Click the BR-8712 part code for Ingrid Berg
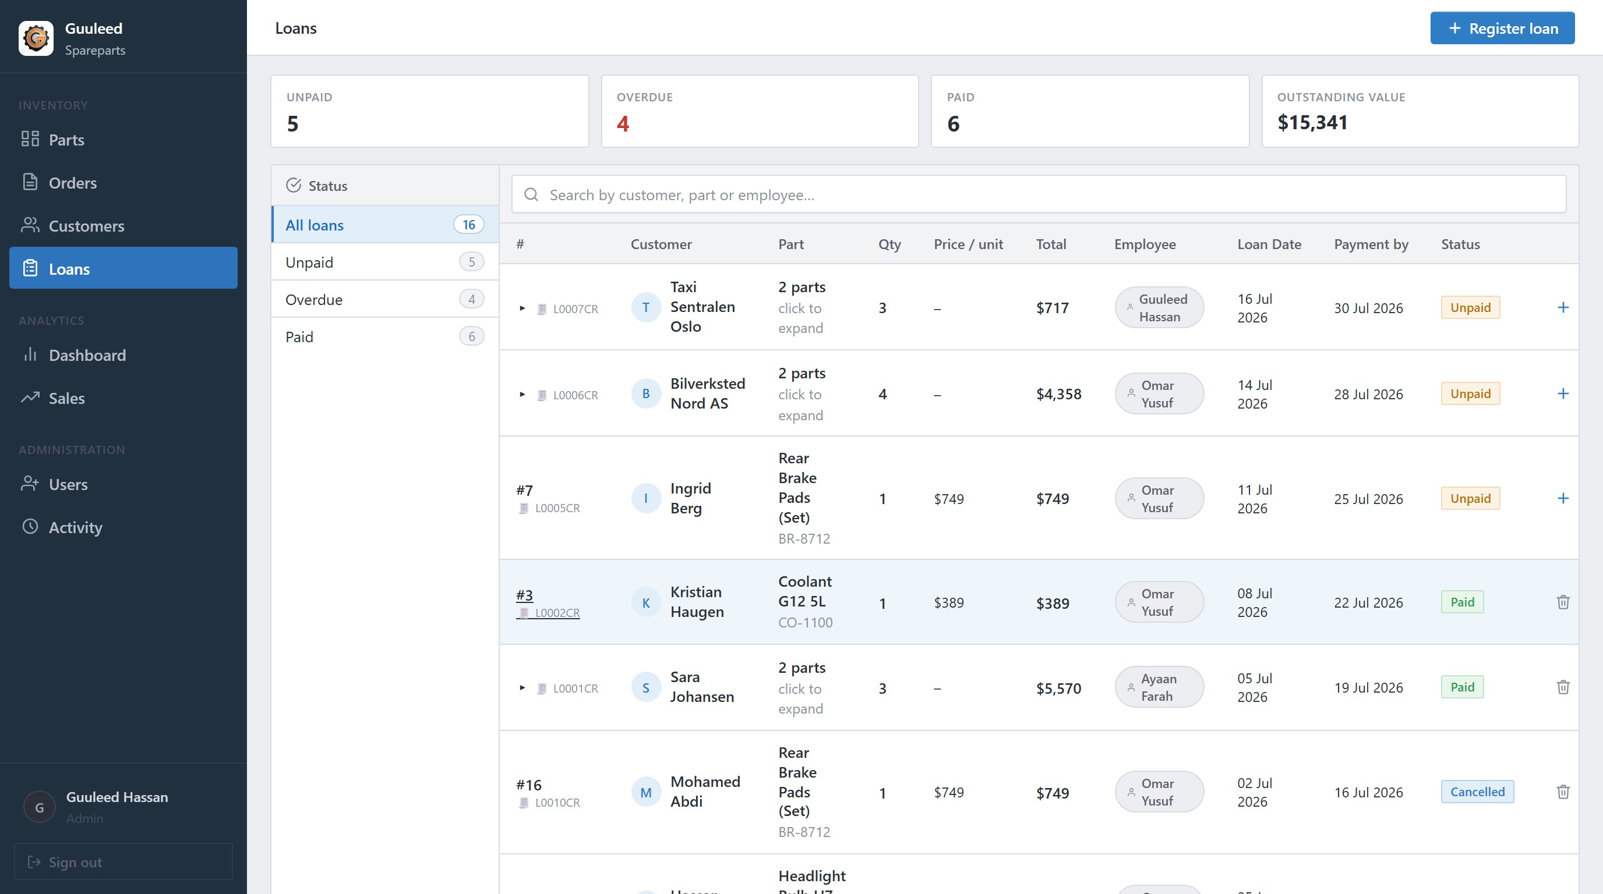Screen dimensions: 1603x894 [804, 539]
